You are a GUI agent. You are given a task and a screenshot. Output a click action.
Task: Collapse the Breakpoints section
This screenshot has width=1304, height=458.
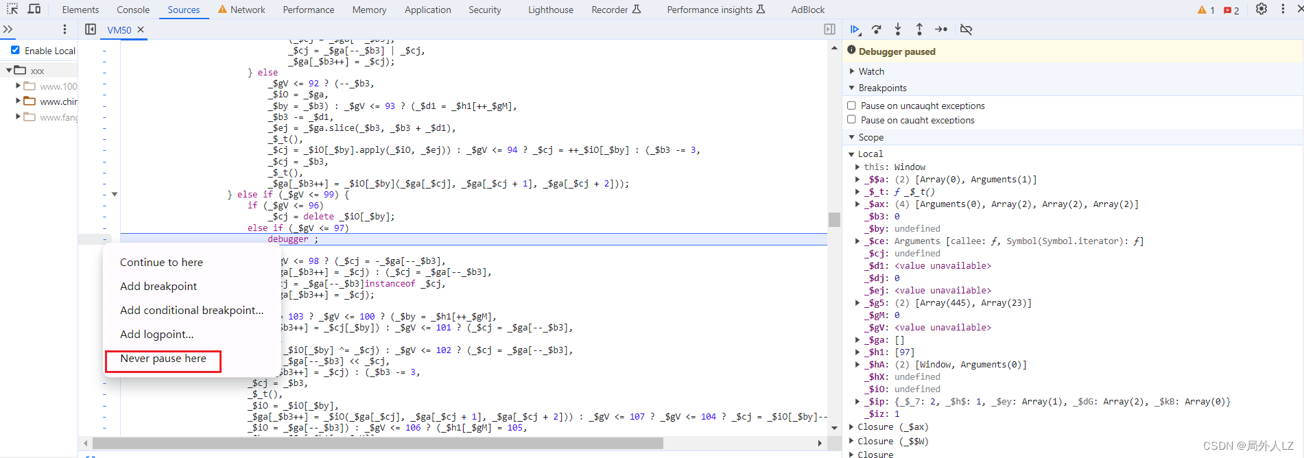852,88
